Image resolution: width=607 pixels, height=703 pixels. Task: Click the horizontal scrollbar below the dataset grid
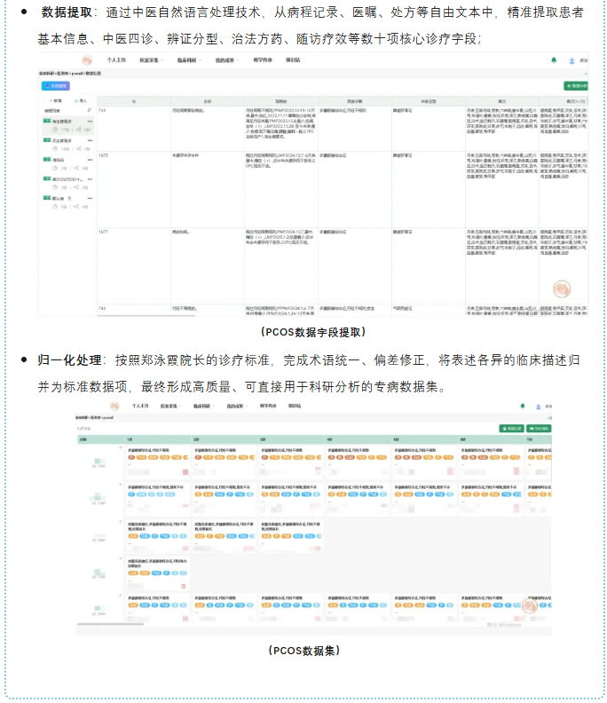pos(110,624)
